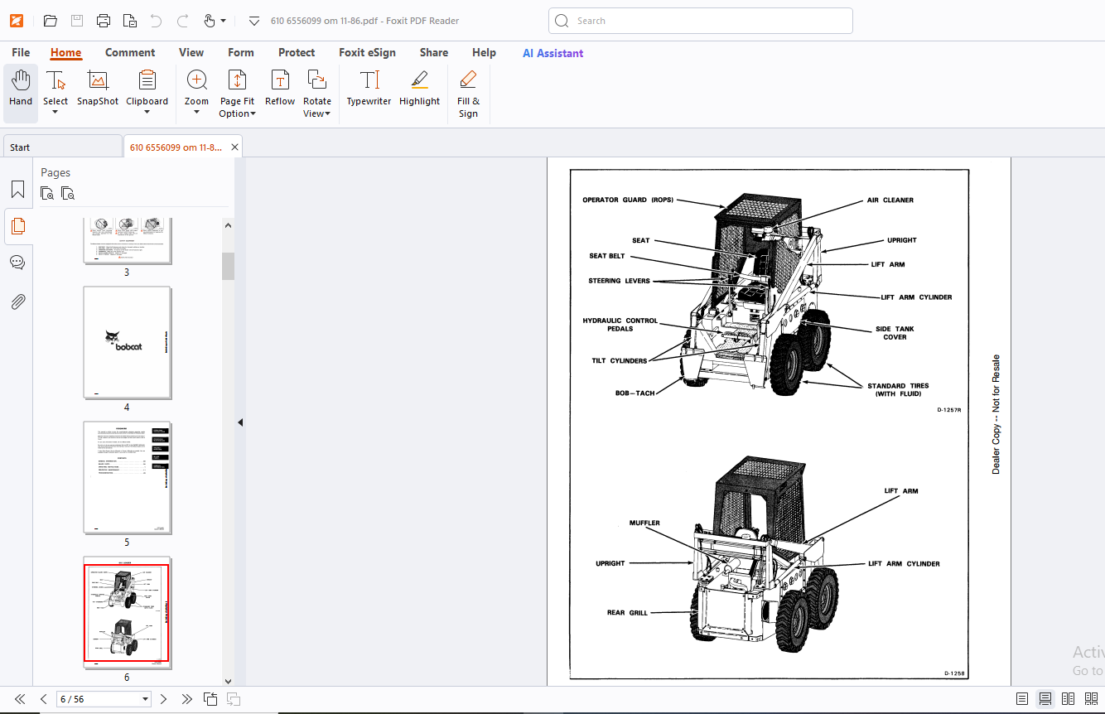
Task: Switch to continuous facing view
Action: pos(1092,699)
